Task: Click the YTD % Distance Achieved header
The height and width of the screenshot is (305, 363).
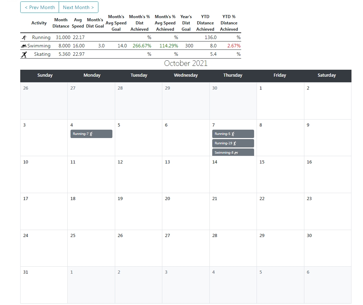Action: point(229,23)
